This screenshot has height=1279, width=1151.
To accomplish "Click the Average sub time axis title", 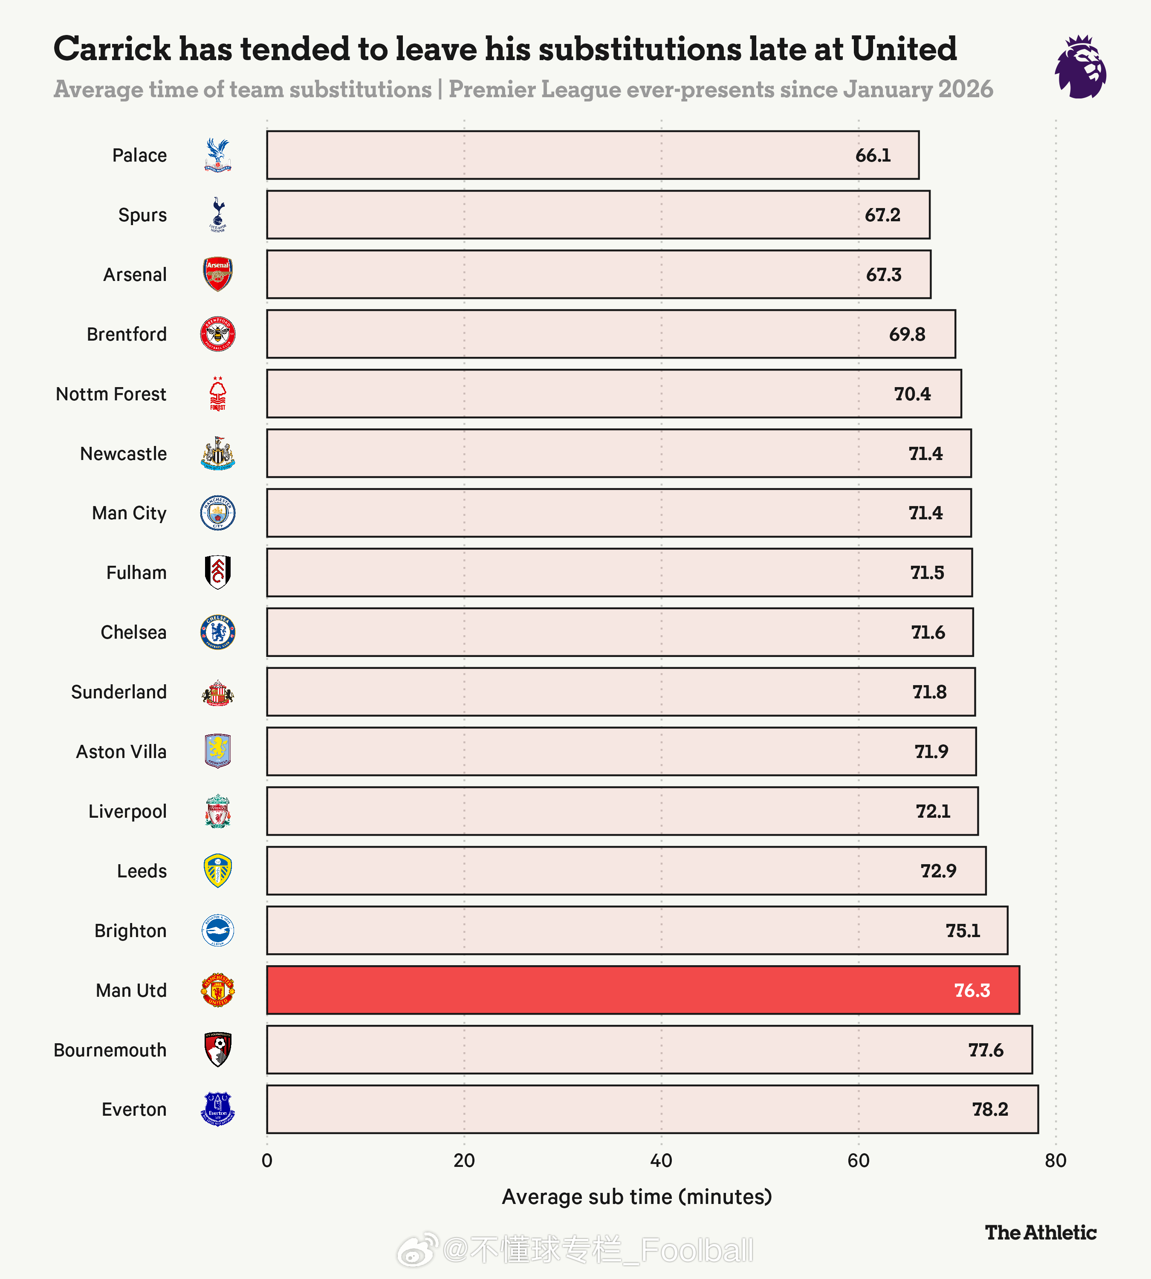I will tap(637, 1197).
